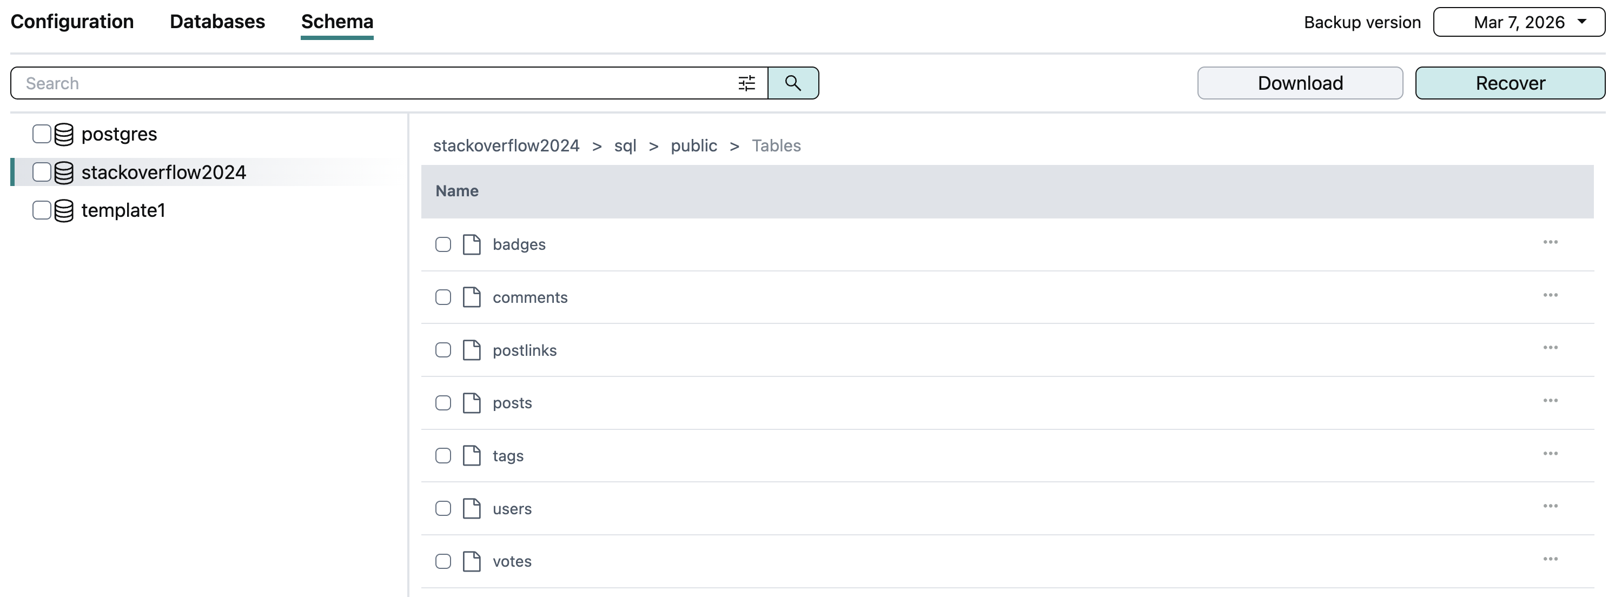Open search filter options icon
This screenshot has height=597, width=1615.
746,83
